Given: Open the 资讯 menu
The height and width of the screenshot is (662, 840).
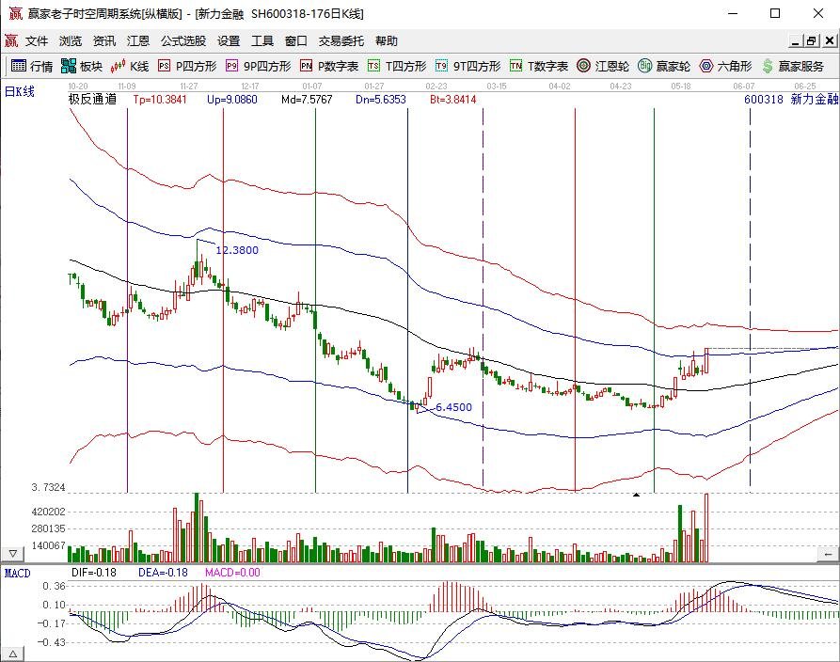Looking at the screenshot, I should (x=103, y=40).
